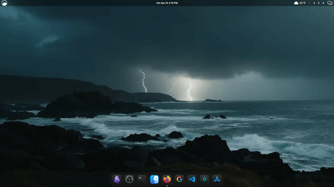
Task: Open Finder from the dock
Action: (154, 179)
